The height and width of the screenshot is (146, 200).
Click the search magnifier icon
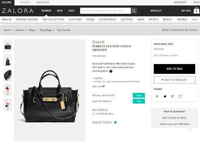(x=134, y=11)
